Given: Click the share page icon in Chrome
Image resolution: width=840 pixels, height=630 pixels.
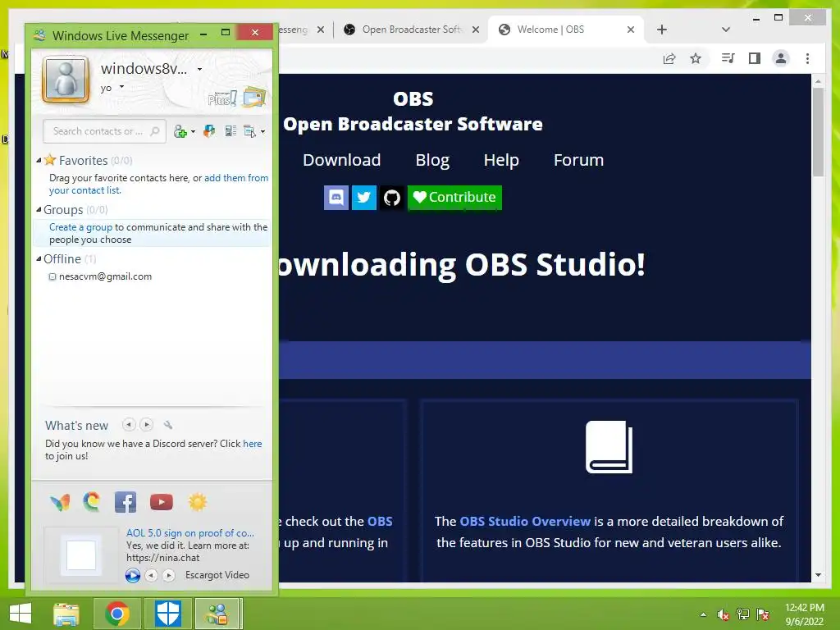Looking at the screenshot, I should click(669, 58).
